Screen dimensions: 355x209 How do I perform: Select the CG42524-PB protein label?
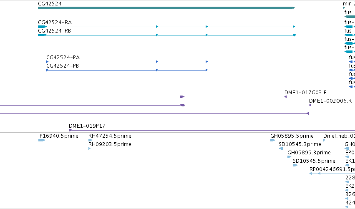[x=63, y=66]
